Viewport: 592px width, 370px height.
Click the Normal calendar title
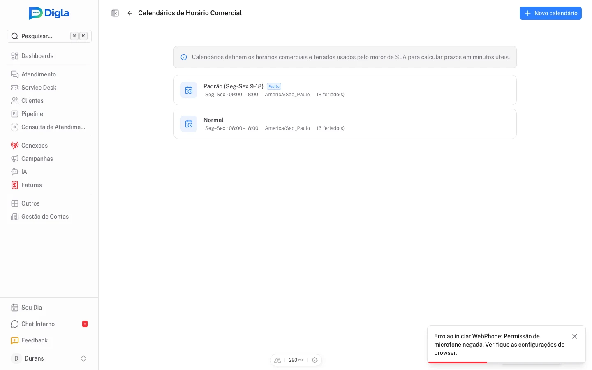point(213,120)
